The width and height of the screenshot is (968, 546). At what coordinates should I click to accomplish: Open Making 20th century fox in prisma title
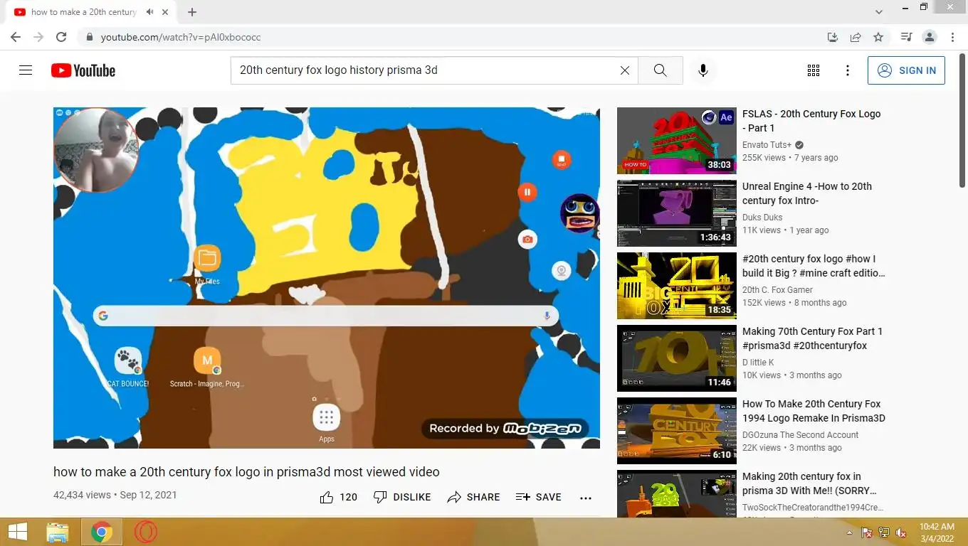[x=809, y=483]
